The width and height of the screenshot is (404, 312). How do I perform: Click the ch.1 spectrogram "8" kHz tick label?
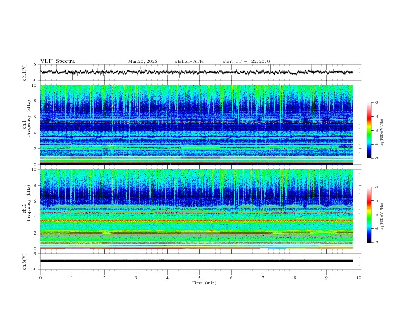coord(36,101)
